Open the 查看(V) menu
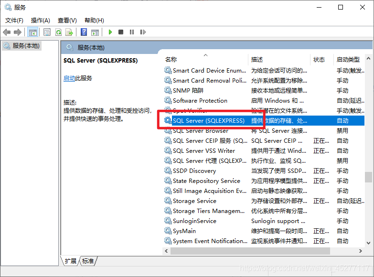374x277 pixels. click(x=67, y=21)
